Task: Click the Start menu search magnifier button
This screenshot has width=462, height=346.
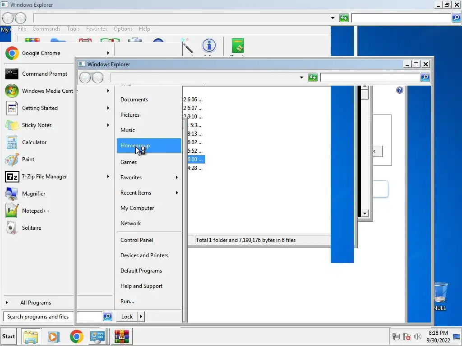Action: tap(107, 317)
